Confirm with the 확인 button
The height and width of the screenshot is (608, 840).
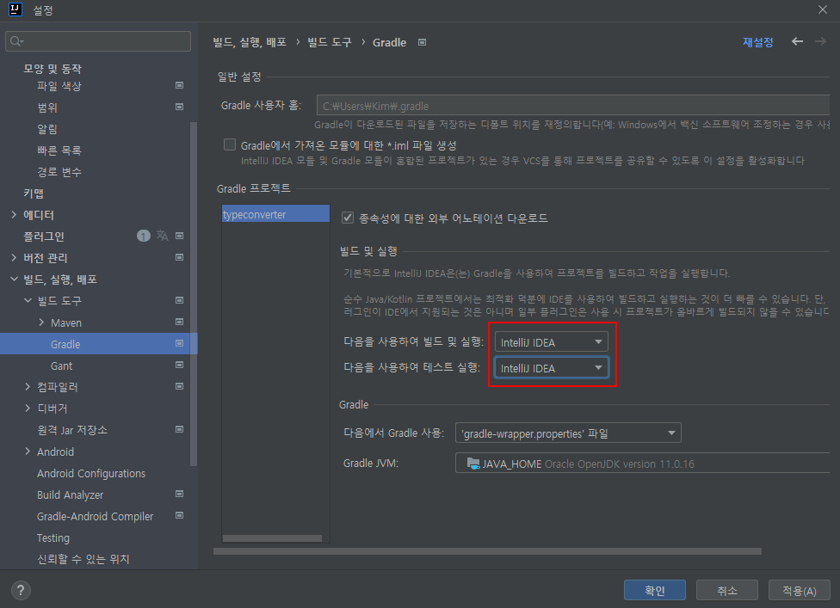(x=655, y=590)
